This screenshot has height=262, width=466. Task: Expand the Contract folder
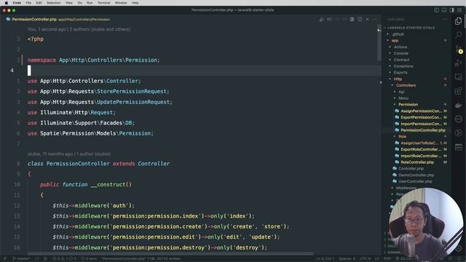point(401,60)
